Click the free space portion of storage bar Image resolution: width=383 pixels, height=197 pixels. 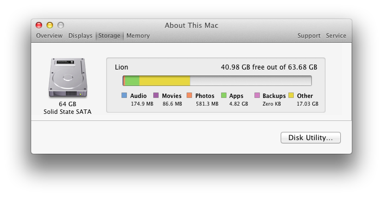[251, 80]
